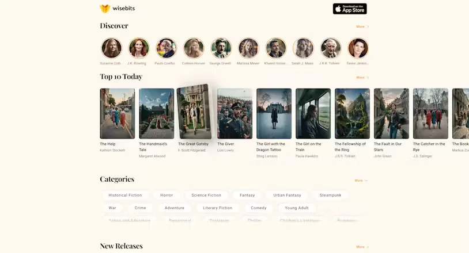This screenshot has height=253, width=469.
Task: Open The Girl on the Train cover
Action: 313,113
